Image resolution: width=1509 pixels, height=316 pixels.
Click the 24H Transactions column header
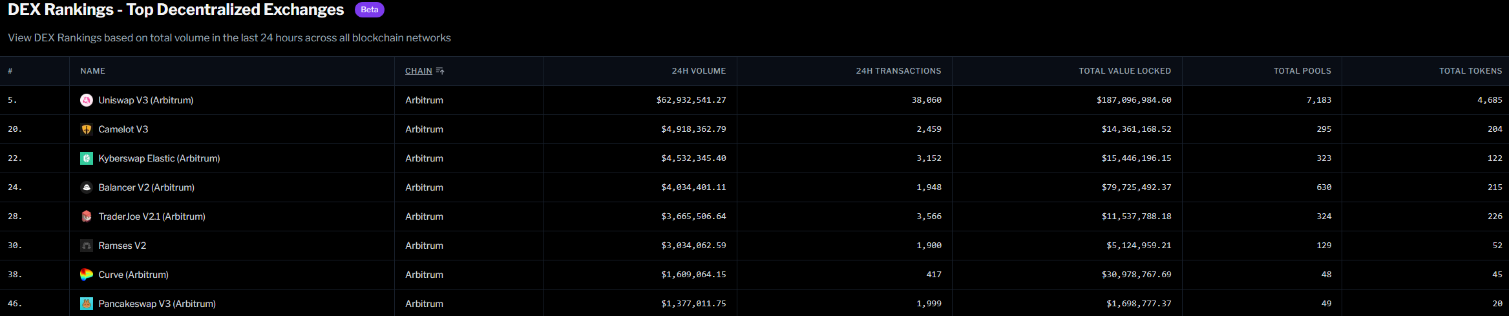898,71
